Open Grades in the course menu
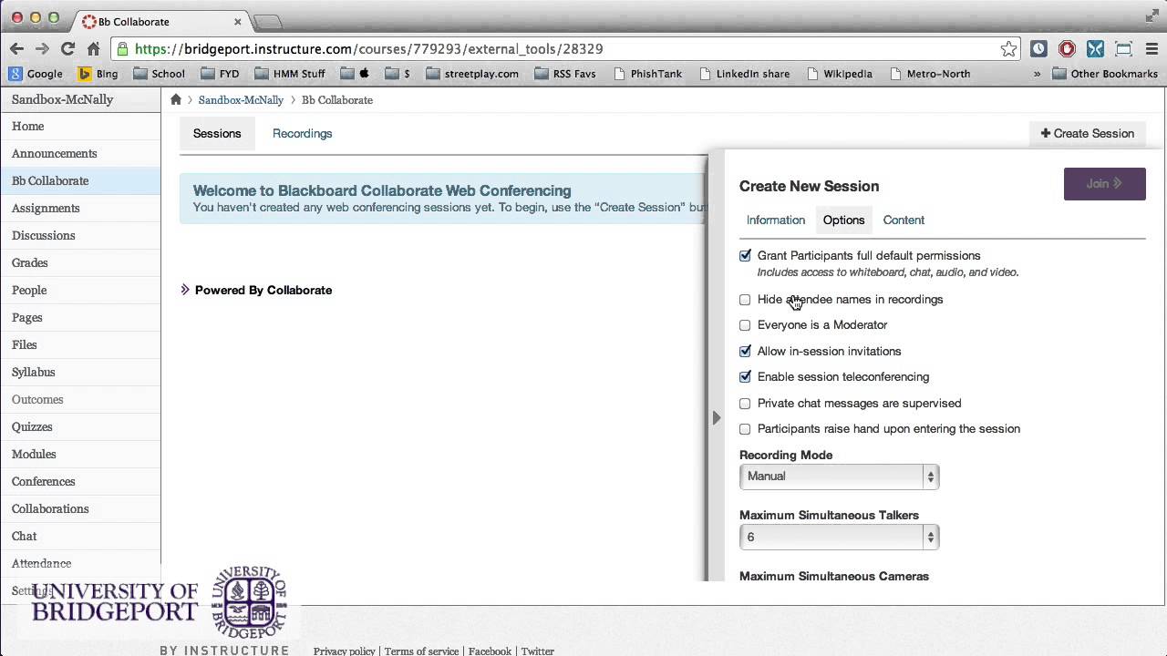 [80, 263]
